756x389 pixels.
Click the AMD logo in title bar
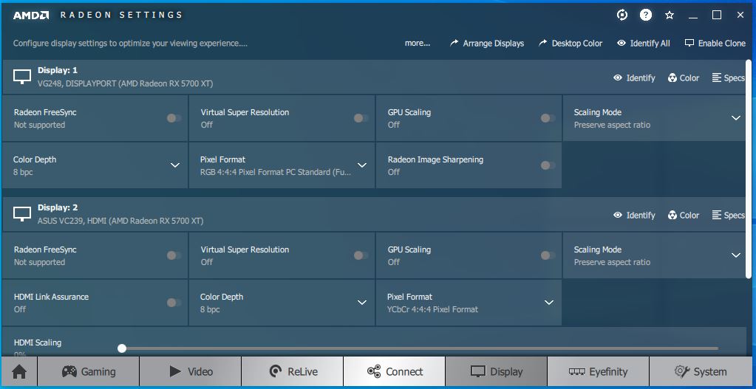pyautogui.click(x=31, y=15)
